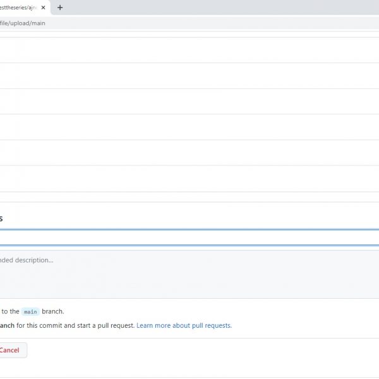Viewport: 379px width, 379px height.
Task: Open 'Learn more about pull requests' link
Action: coord(184,326)
